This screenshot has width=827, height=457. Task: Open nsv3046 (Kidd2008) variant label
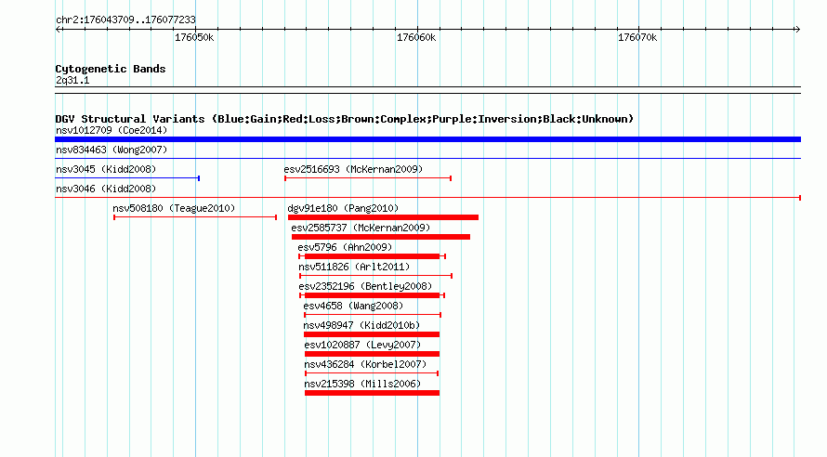coord(106,189)
